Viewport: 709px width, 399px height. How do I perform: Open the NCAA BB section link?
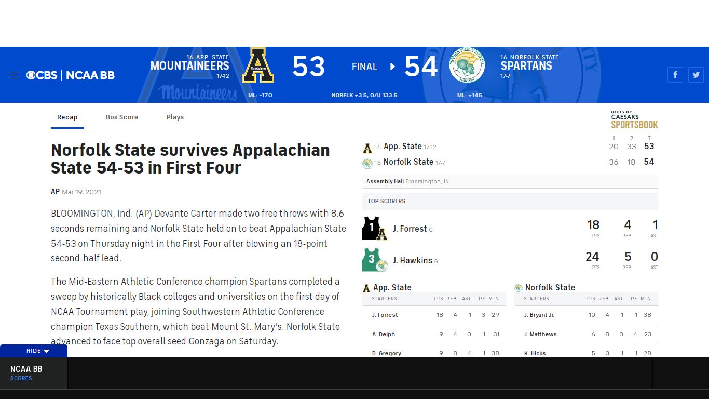click(x=90, y=75)
